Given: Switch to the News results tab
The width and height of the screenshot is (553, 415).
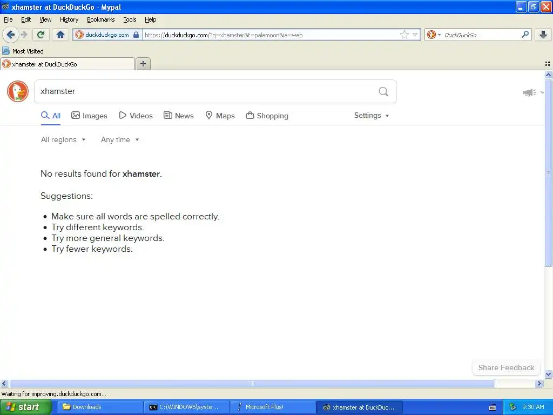Looking at the screenshot, I should 178,116.
